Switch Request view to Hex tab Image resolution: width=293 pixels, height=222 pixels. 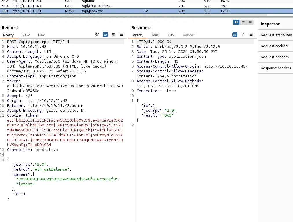tap(41, 35)
